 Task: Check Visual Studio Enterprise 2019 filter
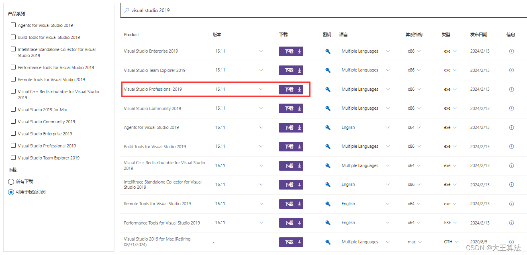pyautogui.click(x=14, y=133)
